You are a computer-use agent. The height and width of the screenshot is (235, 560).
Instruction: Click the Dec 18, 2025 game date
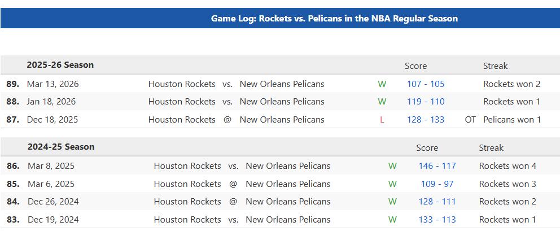(53, 120)
